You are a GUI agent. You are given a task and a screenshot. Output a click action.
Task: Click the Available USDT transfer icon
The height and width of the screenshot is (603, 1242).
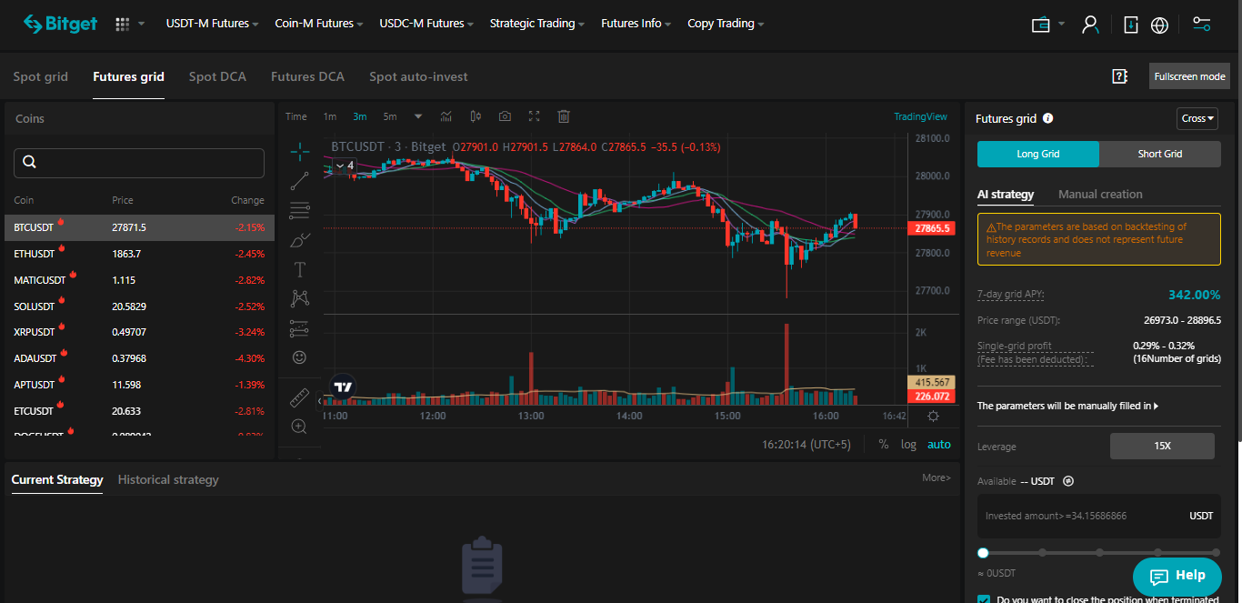click(1068, 481)
